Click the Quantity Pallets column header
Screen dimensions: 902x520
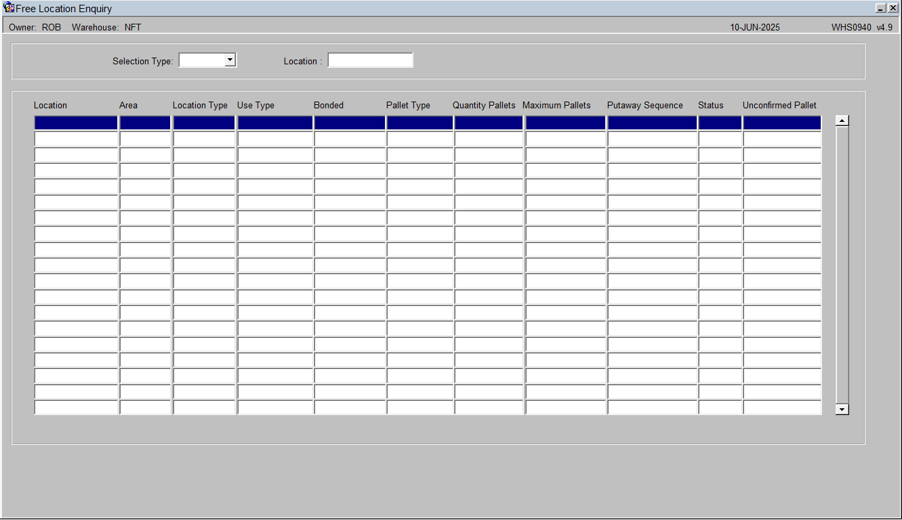coord(484,106)
